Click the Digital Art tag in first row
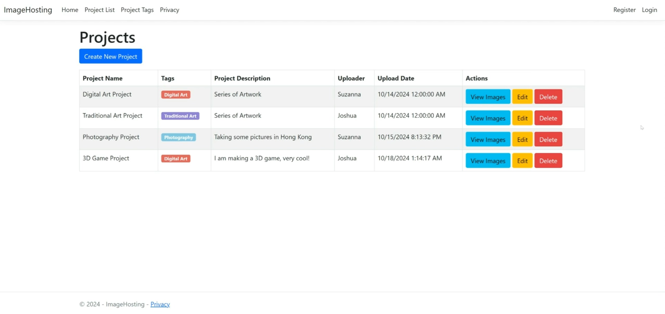 click(176, 95)
